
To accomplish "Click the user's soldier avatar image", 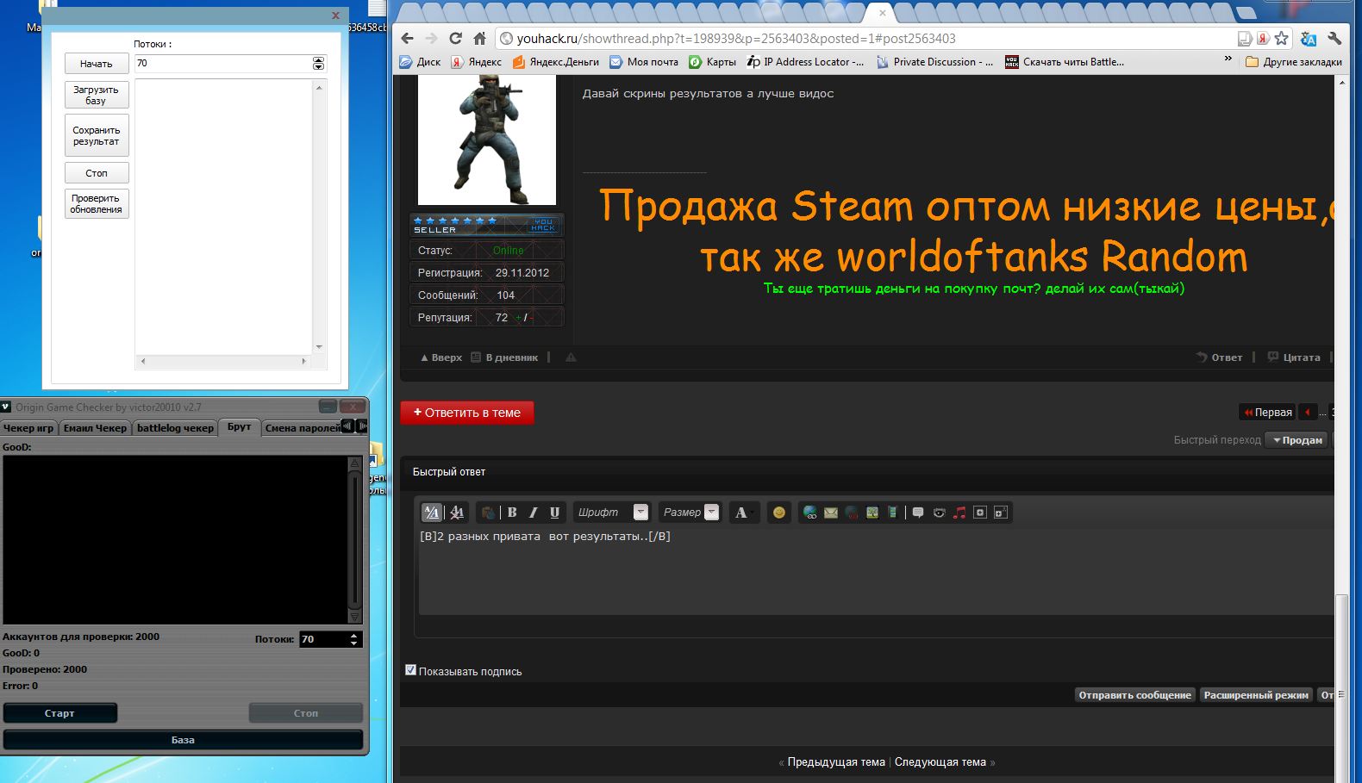I will 487,140.
